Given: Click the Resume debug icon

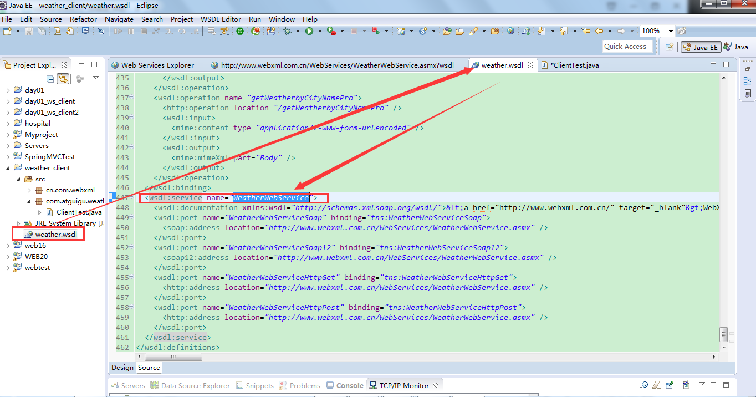Looking at the screenshot, I should [118, 32].
